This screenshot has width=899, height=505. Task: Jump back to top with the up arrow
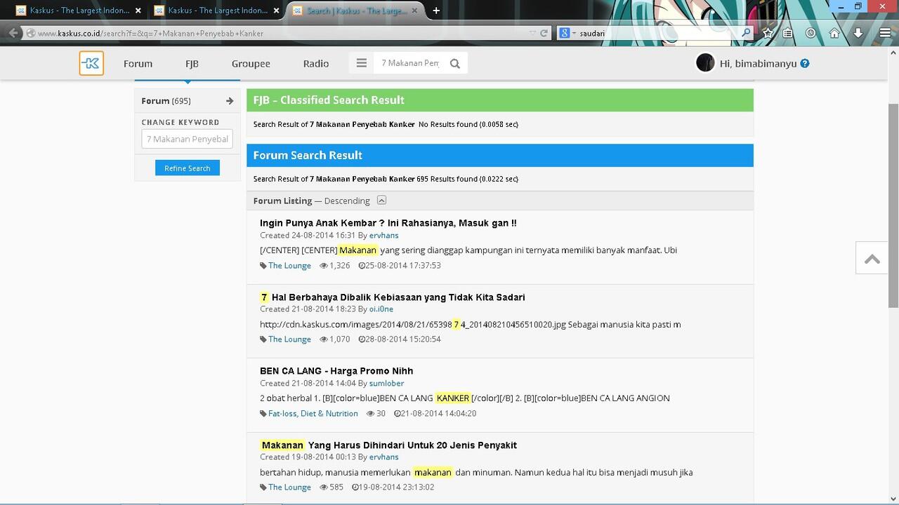click(872, 258)
